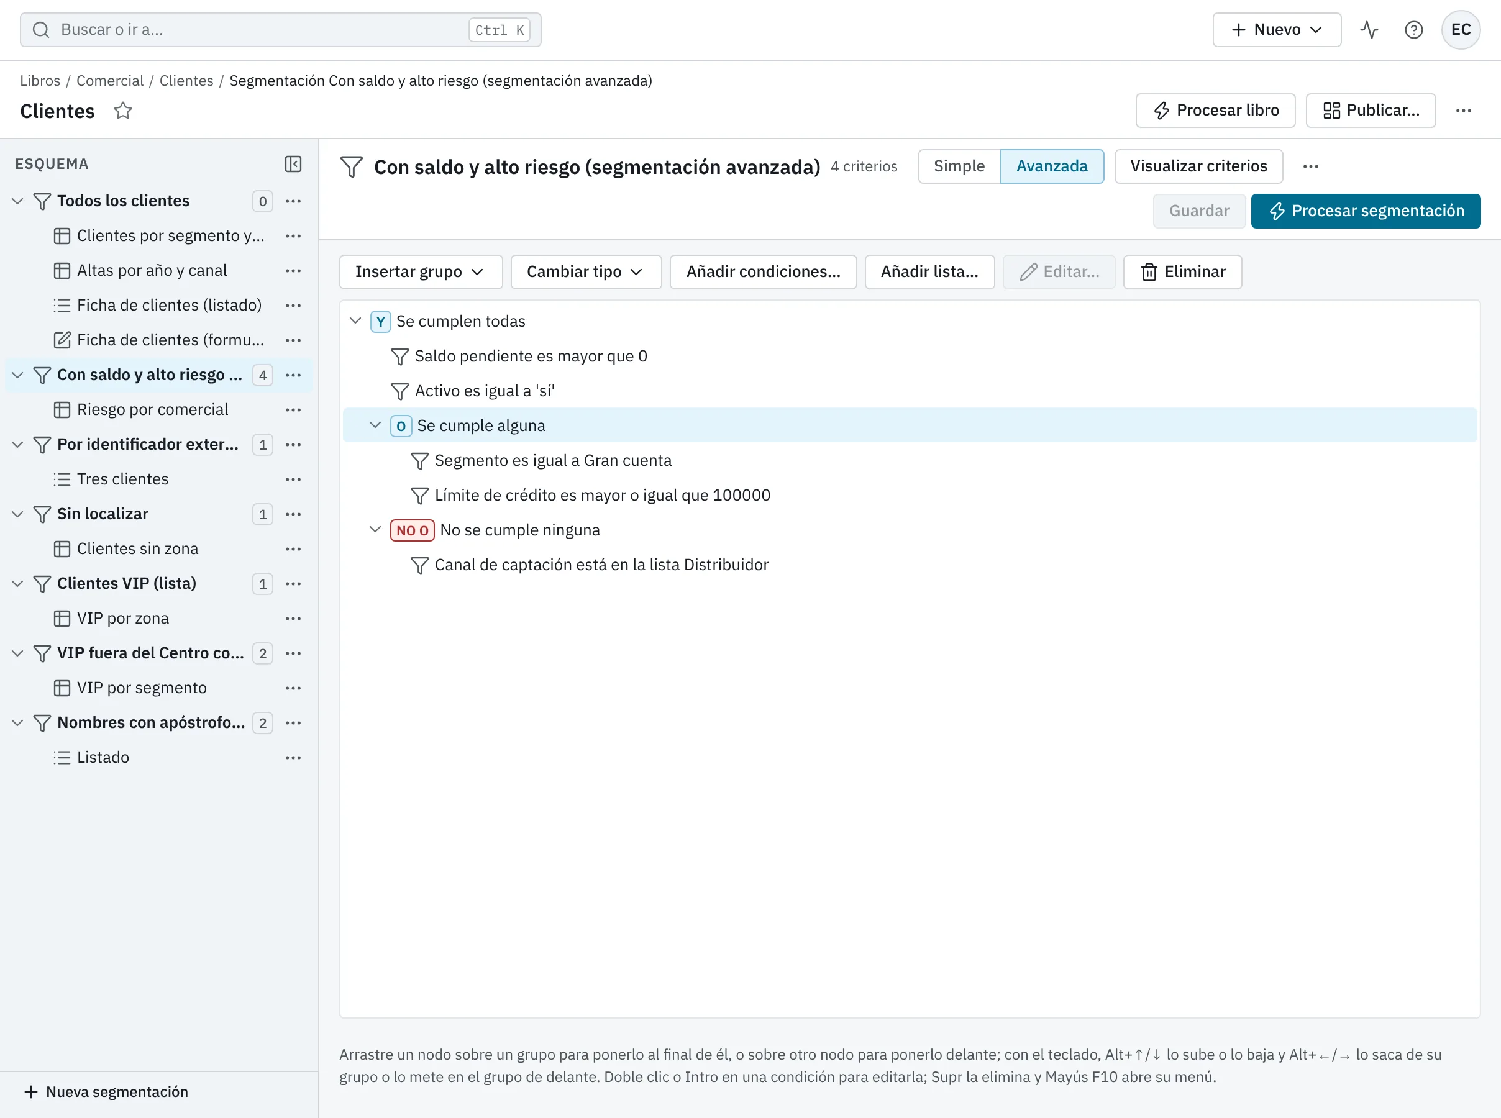Screen dimensions: 1501x1118
Task: Focus the Buscar o ir a search field
Action: coord(280,30)
